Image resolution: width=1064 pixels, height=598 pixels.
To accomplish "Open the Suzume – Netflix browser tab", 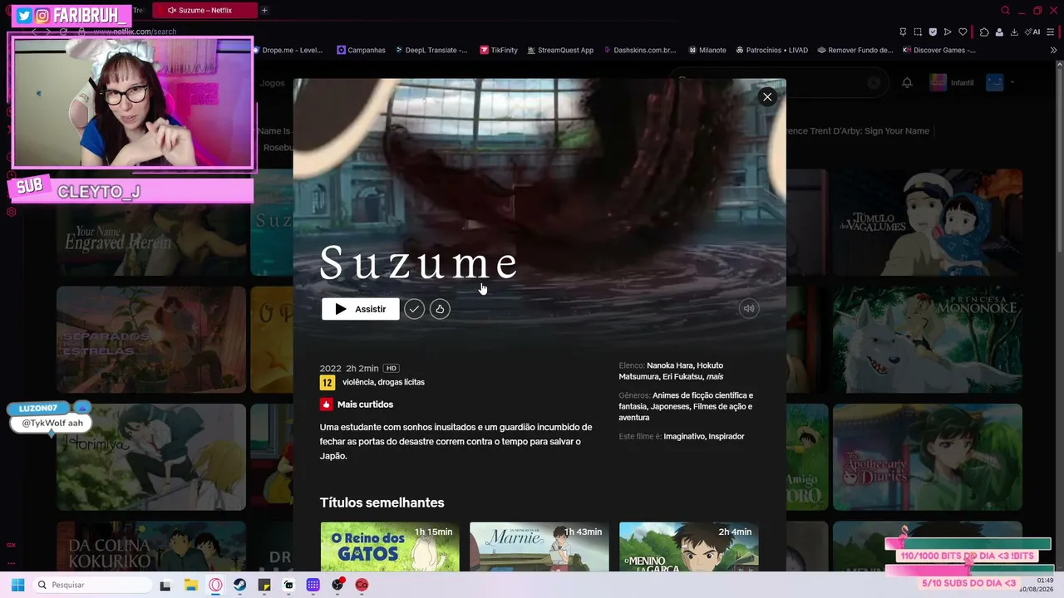I will (205, 10).
